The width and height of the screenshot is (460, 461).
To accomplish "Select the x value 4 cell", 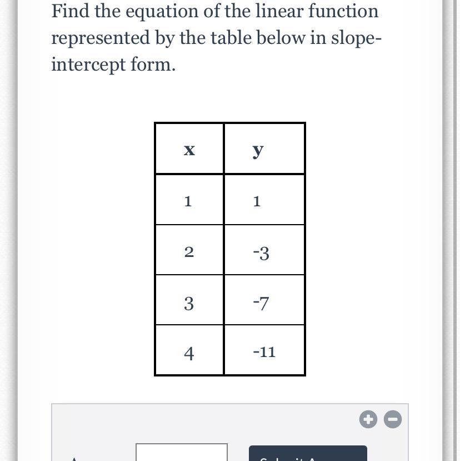I will click(189, 350).
